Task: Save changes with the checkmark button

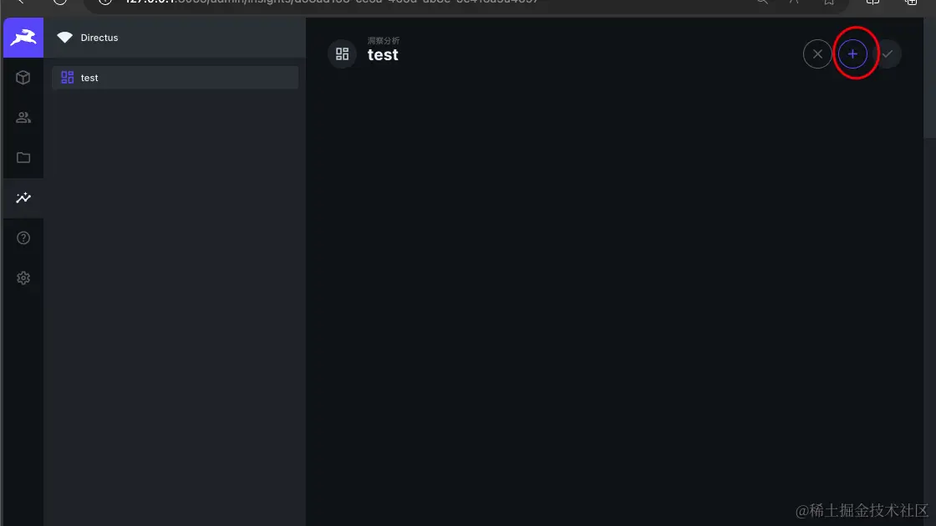Action: (887, 54)
